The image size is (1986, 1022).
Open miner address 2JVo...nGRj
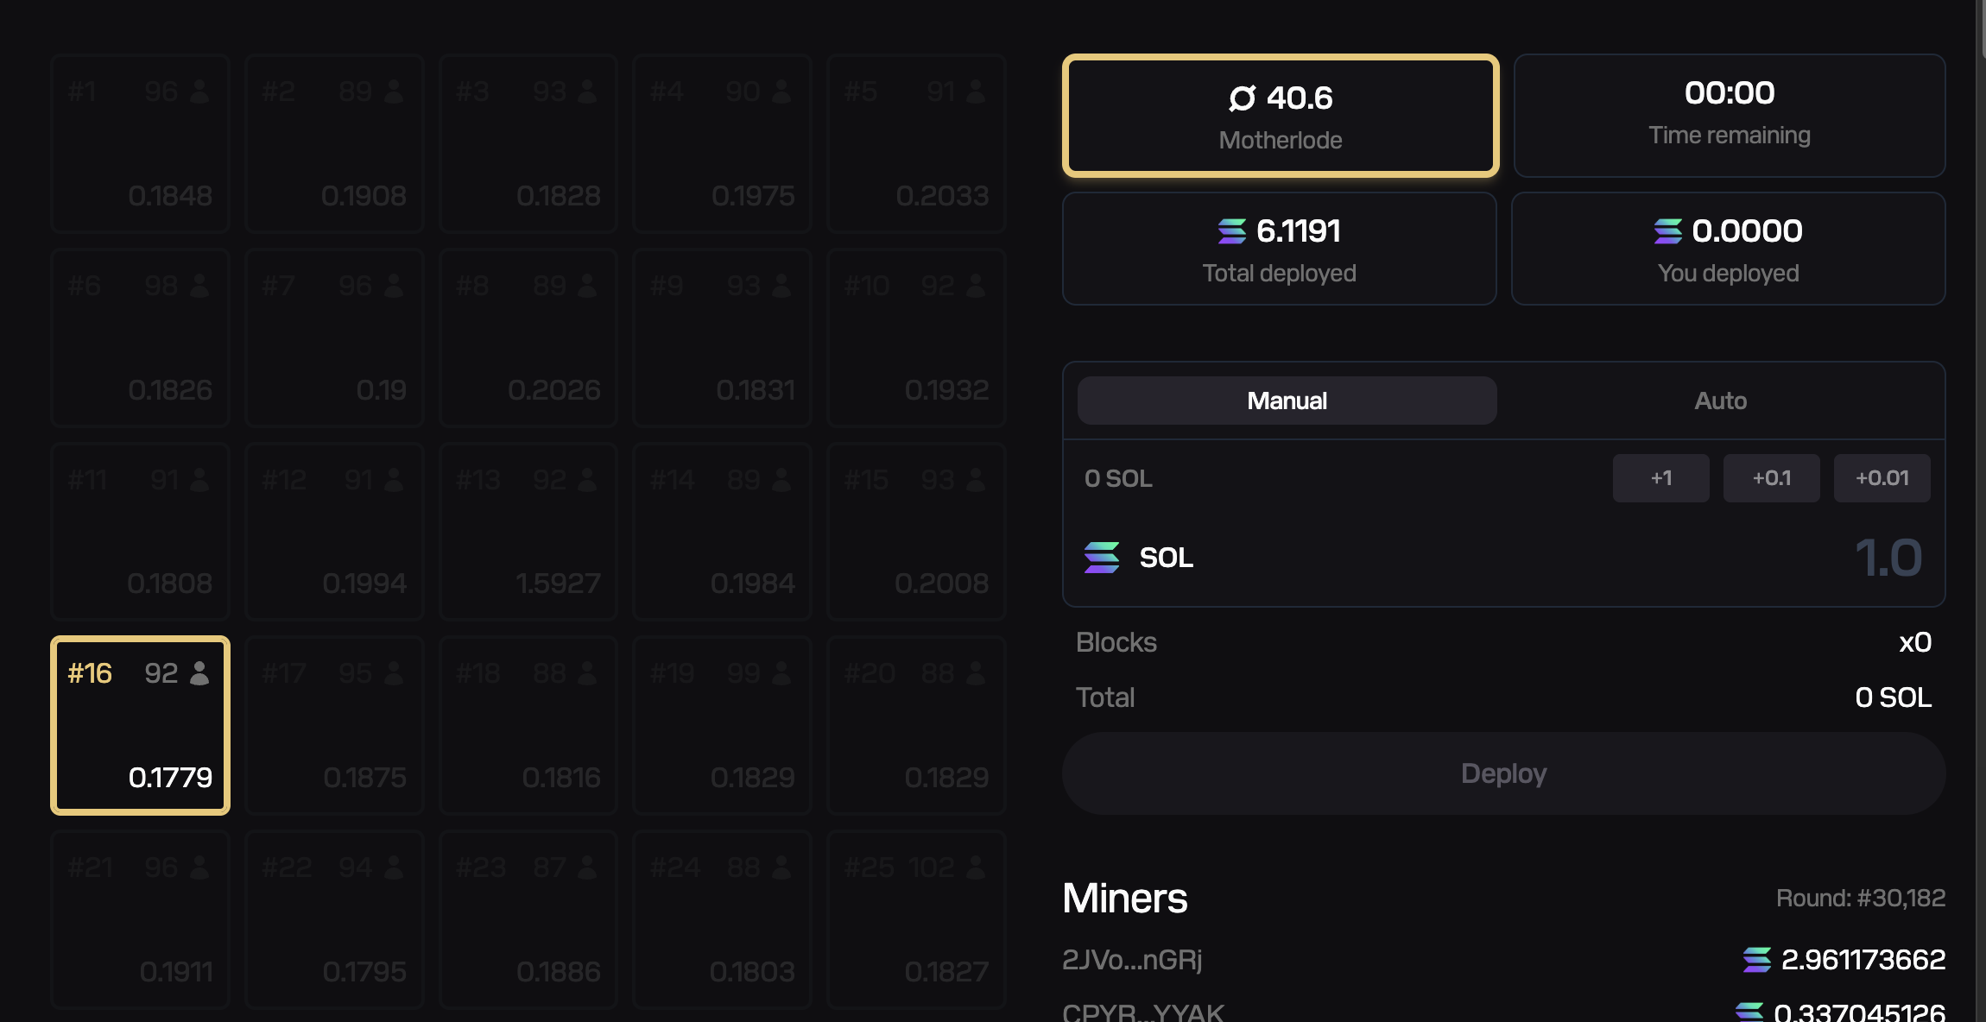[1132, 960]
